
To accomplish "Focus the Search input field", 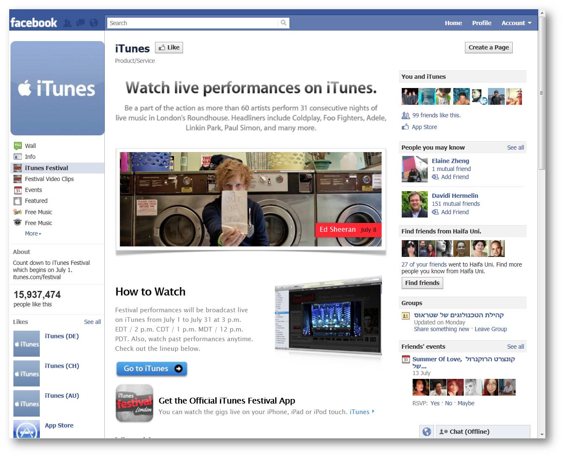I will [x=193, y=23].
